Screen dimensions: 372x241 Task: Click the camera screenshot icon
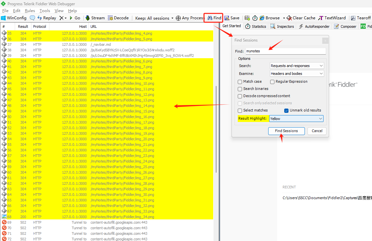pos(247,18)
